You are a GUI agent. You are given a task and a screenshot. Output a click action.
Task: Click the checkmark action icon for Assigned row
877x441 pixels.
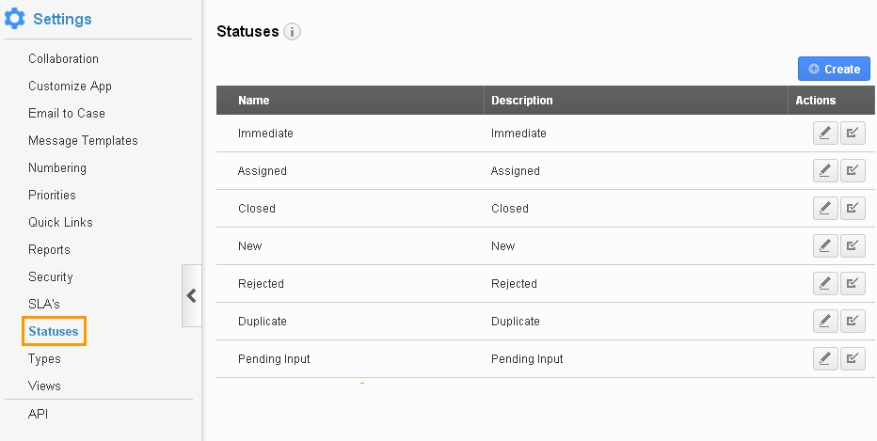[x=853, y=170]
